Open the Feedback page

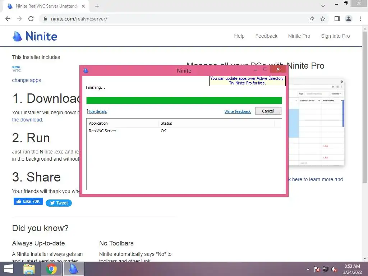pyautogui.click(x=266, y=36)
